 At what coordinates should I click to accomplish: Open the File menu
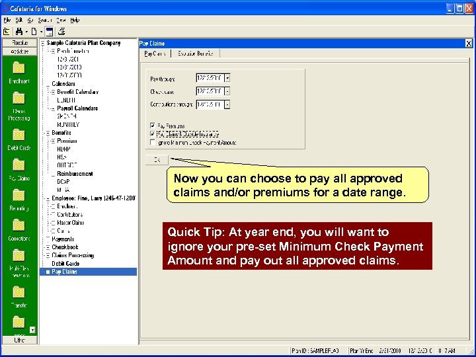pos(7,20)
